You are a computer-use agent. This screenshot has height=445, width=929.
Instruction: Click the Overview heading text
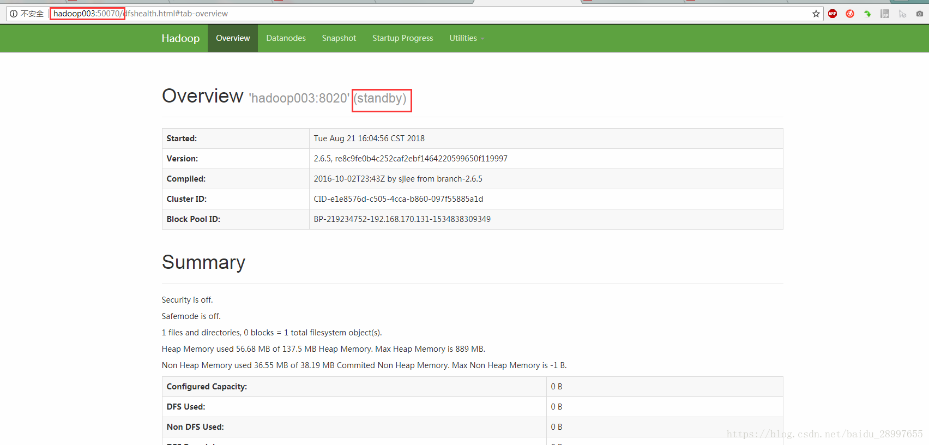[202, 96]
